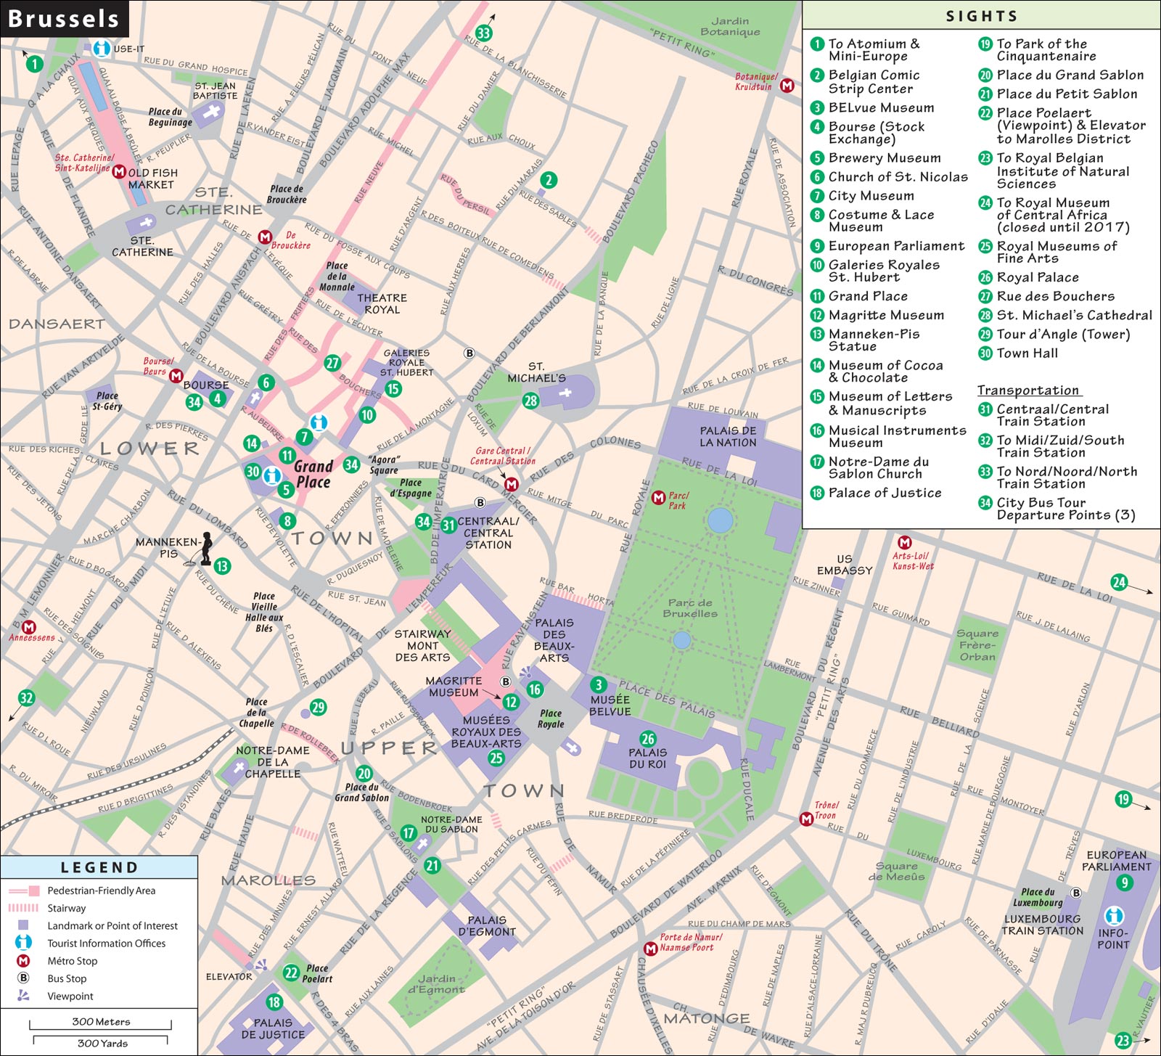
Task: Select map marker 26 at Palais du Roi
Action: coord(647,740)
